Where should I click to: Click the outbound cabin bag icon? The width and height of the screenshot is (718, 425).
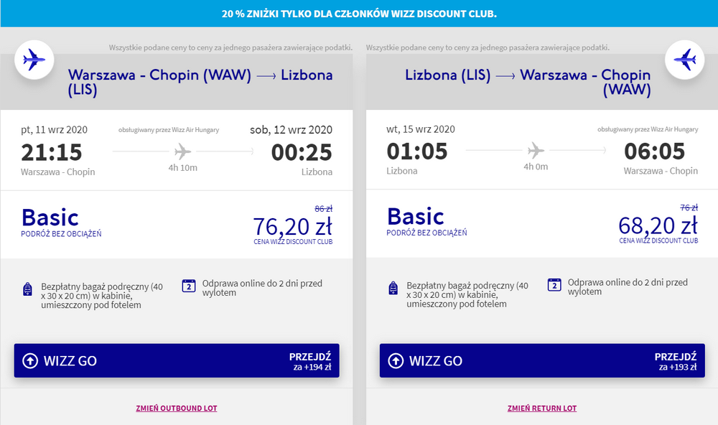[x=27, y=289]
